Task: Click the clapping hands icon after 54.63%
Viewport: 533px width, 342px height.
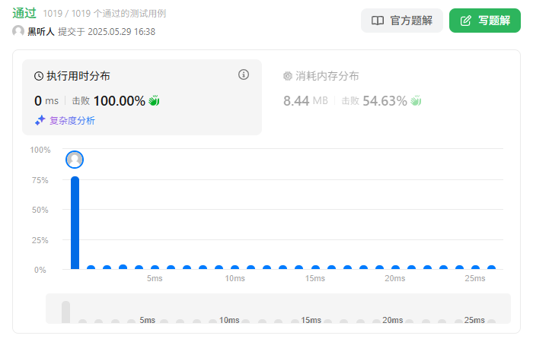Action: tap(416, 101)
